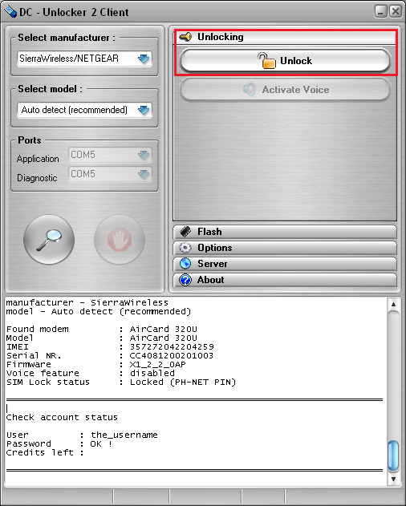Viewport: 406px width, 506px height.
Task: Click the Unlock button label
Action: point(296,61)
